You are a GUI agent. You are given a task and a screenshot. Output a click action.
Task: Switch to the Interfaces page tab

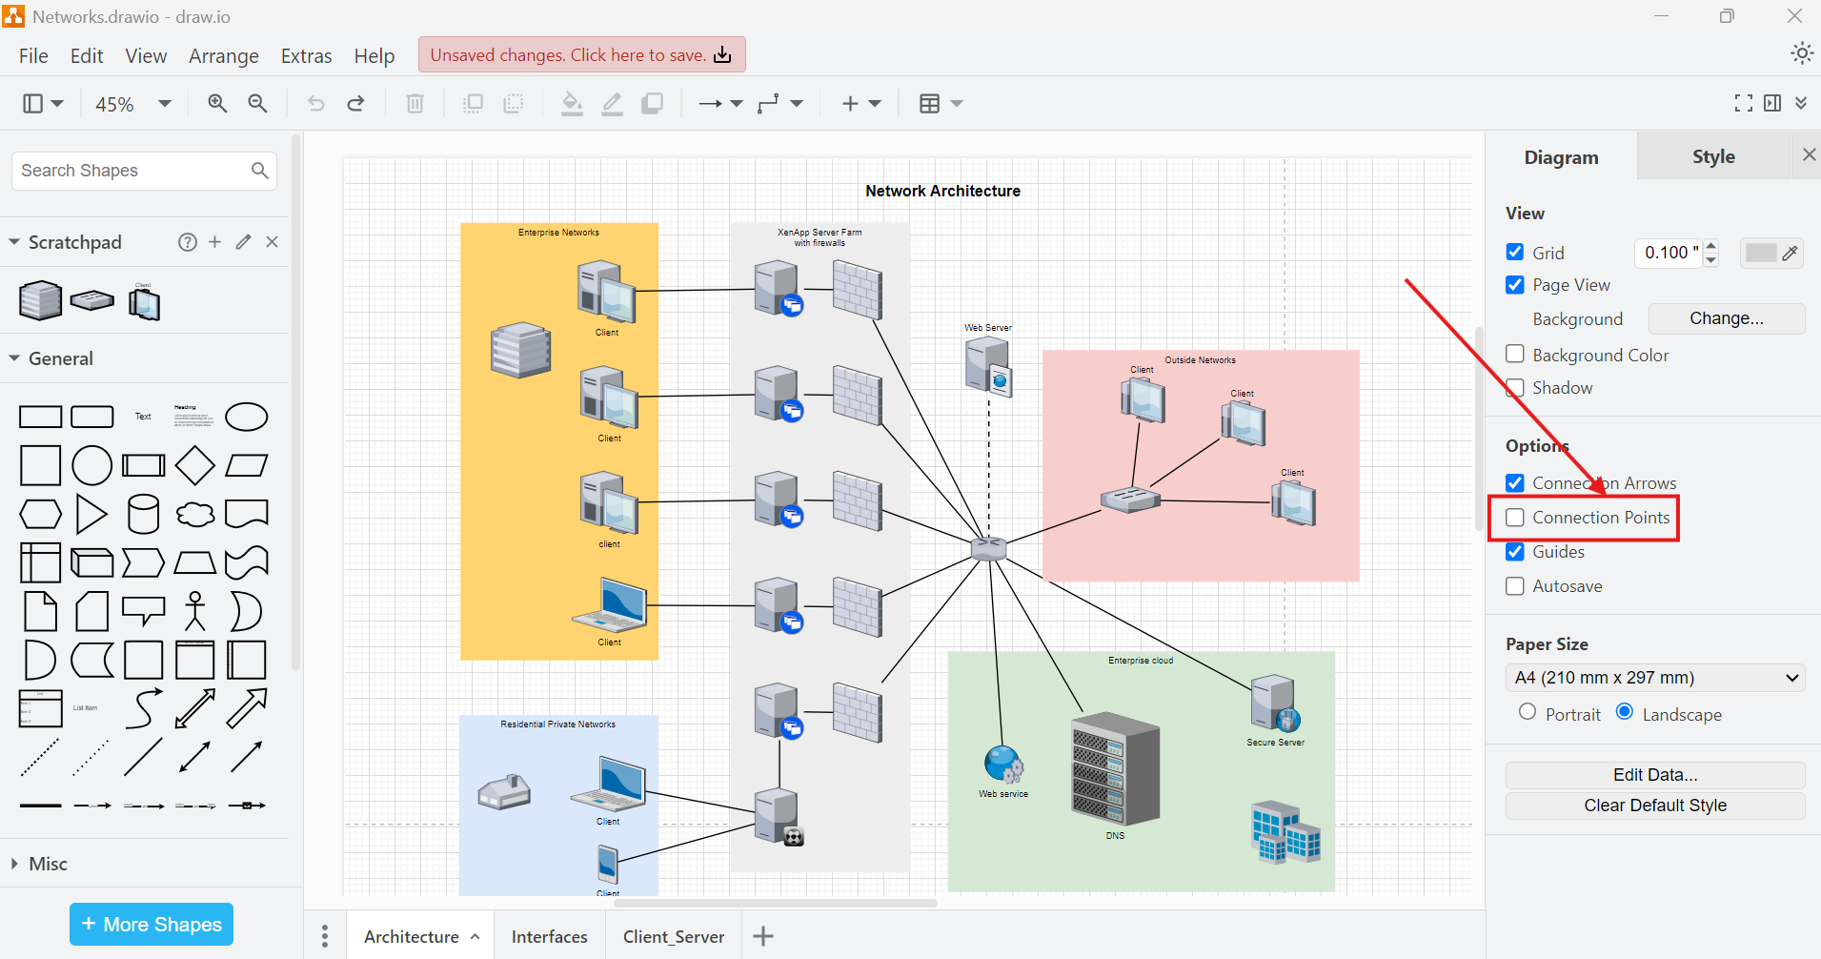[549, 936]
